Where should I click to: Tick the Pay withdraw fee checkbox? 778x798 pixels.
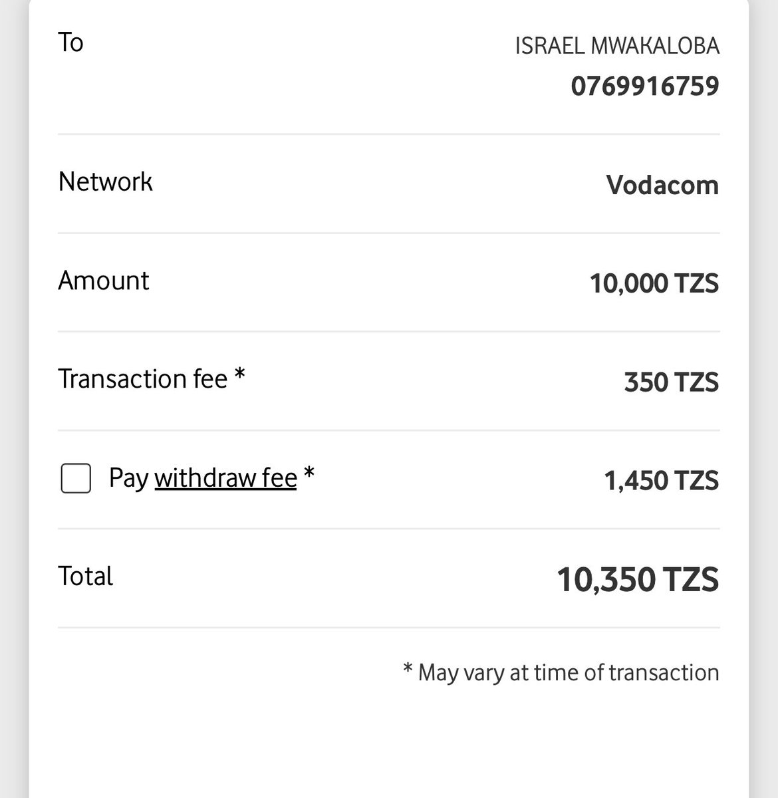(x=76, y=478)
